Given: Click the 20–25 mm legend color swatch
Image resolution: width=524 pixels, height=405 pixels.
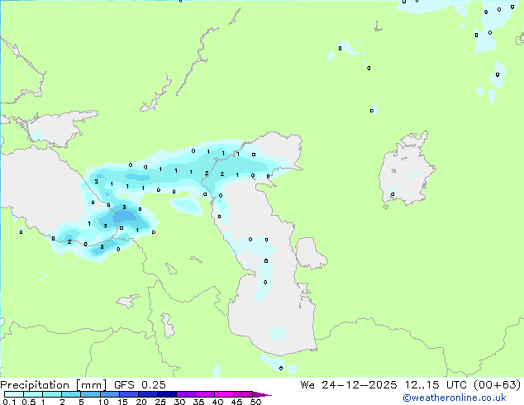Looking at the screenshot, I should pyautogui.click(x=147, y=394).
